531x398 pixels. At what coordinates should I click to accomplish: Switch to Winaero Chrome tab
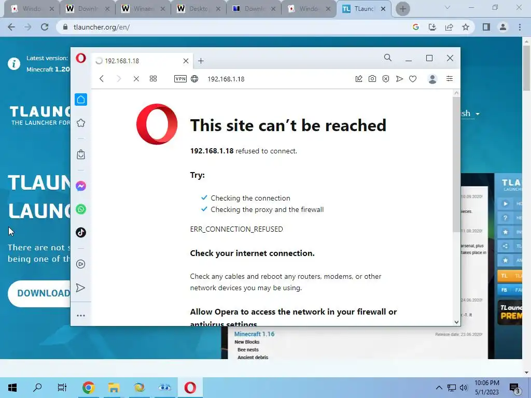coord(143,9)
